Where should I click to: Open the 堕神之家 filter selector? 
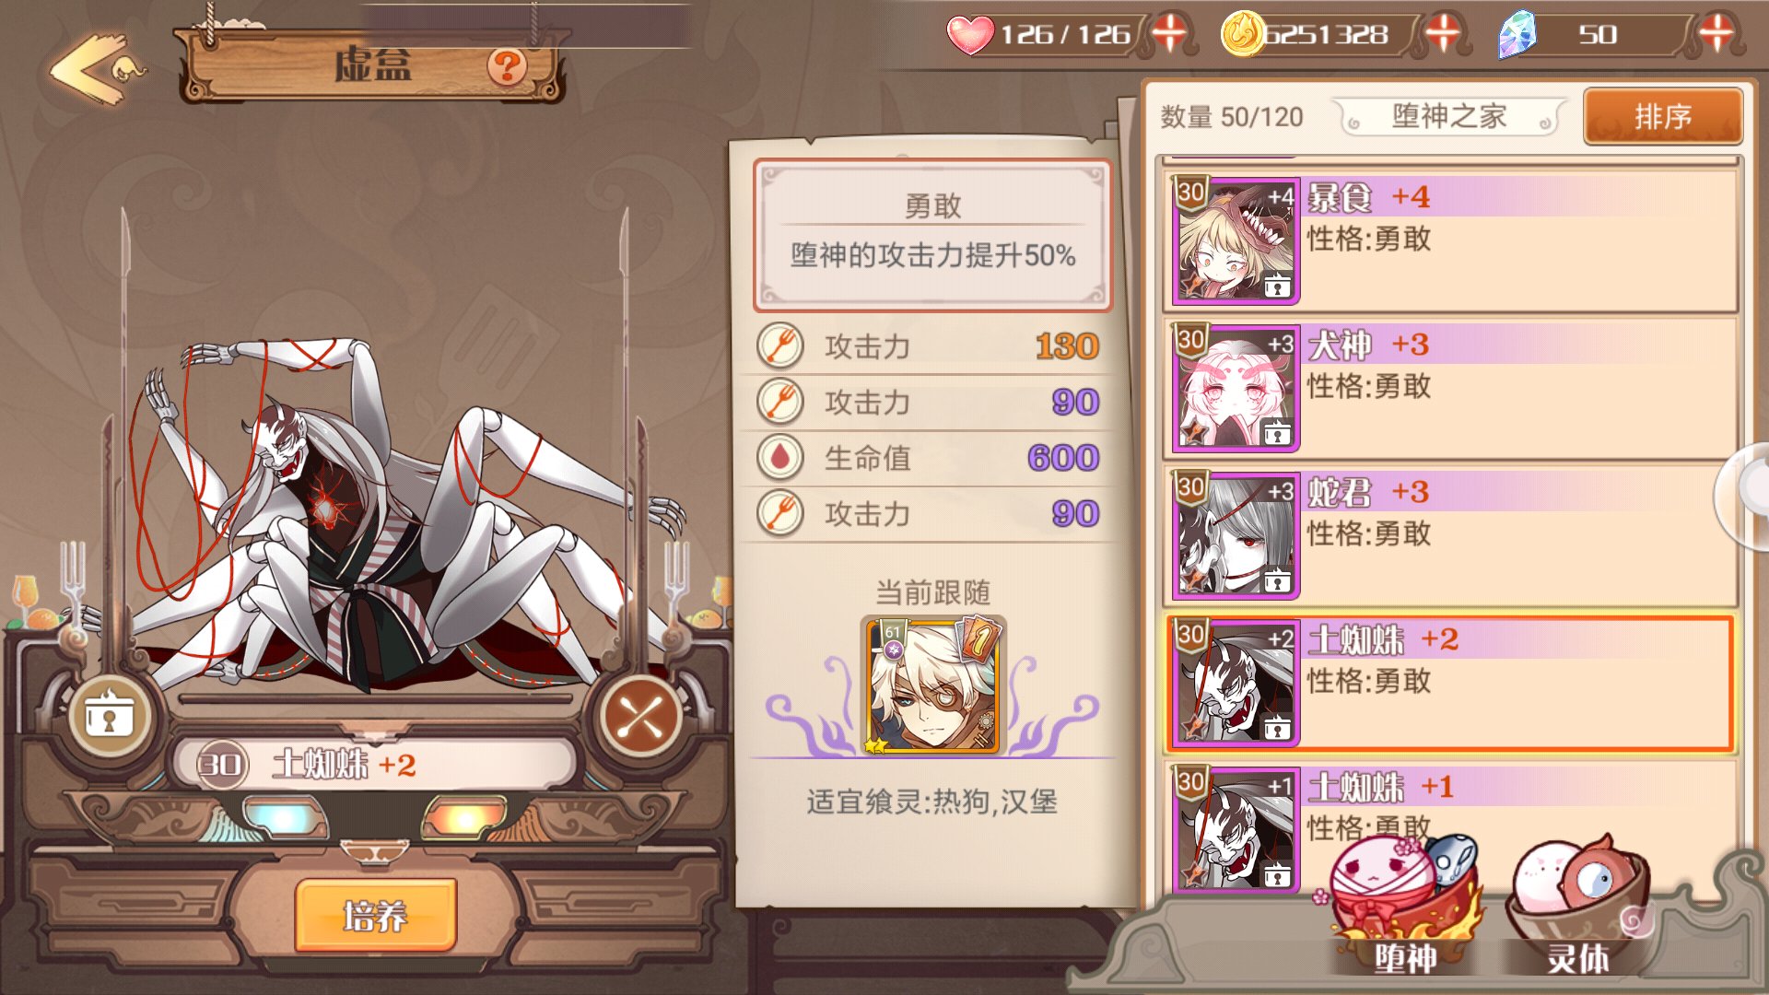tap(1449, 117)
